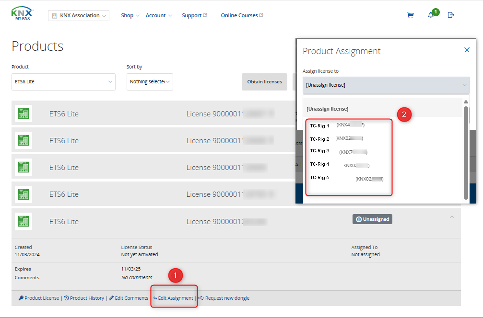Click the Request new dongle link
The height and width of the screenshot is (318, 483).
click(224, 298)
